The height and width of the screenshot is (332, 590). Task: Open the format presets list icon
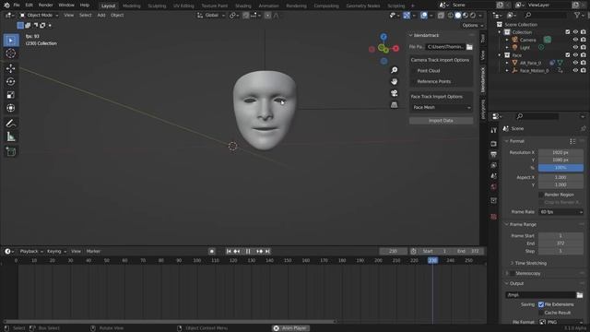(x=572, y=141)
